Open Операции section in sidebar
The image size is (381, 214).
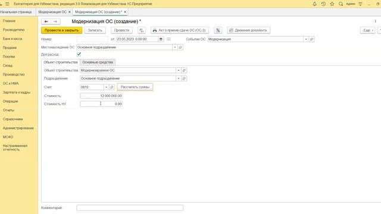[11, 102]
